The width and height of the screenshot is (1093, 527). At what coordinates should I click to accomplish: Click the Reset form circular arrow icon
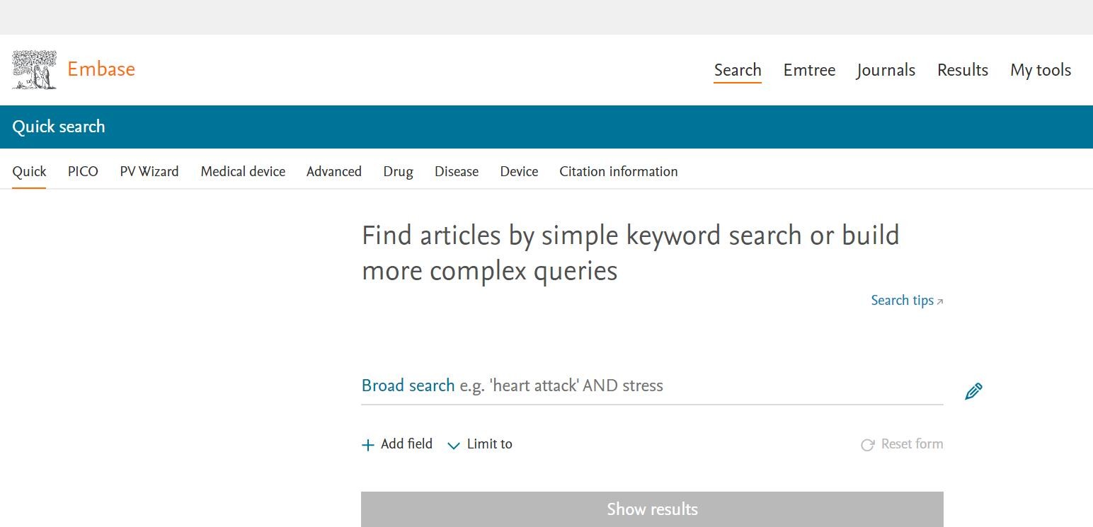(x=867, y=445)
